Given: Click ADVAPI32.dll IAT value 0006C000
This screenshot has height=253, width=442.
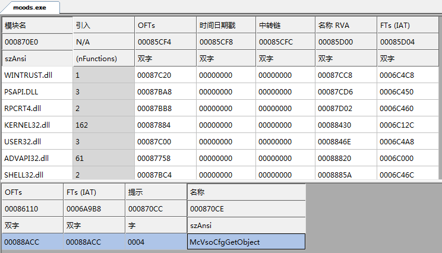Looking at the screenshot, I should tap(408, 159).
